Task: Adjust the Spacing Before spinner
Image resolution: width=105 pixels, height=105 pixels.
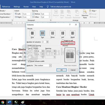Action: [x=50, y=14]
